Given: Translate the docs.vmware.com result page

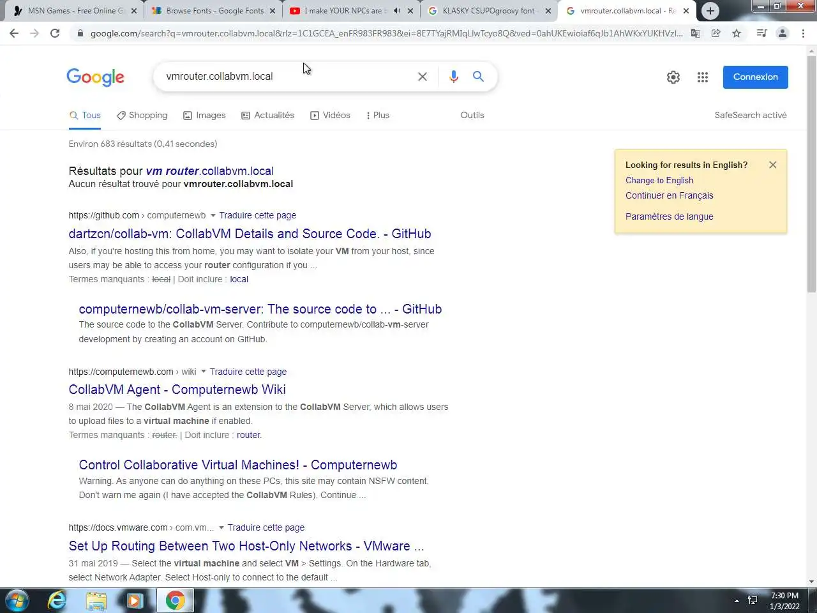Looking at the screenshot, I should pos(266,528).
